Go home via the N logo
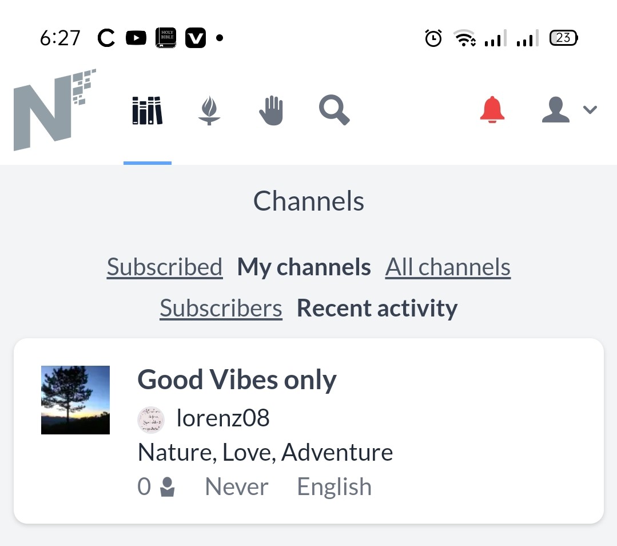Viewport: 617px width, 546px height. (x=55, y=110)
